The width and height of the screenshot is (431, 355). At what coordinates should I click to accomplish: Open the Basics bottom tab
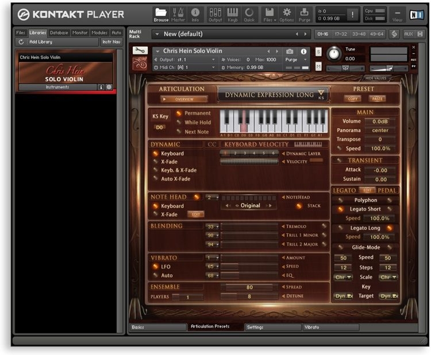pos(158,327)
